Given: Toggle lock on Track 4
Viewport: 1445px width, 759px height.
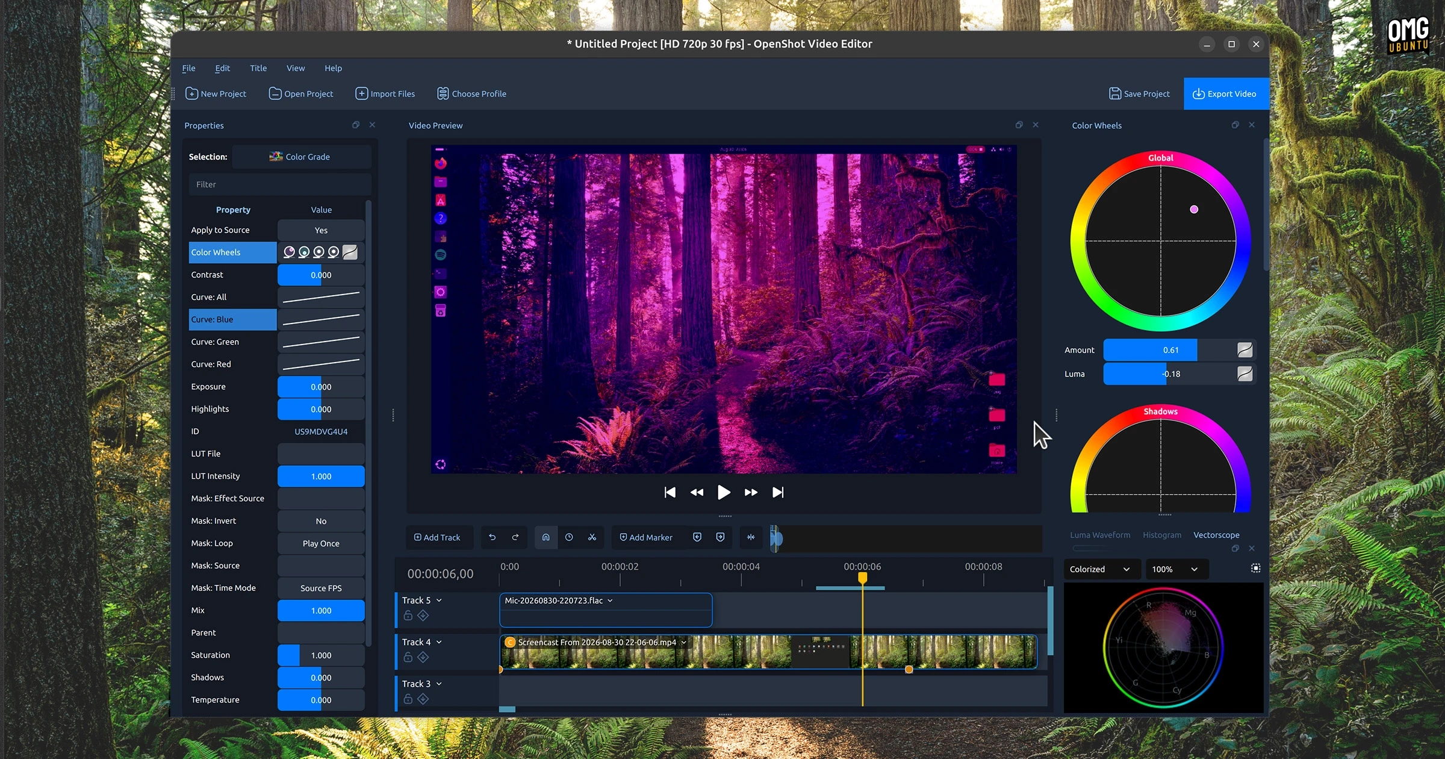Looking at the screenshot, I should click(408, 657).
